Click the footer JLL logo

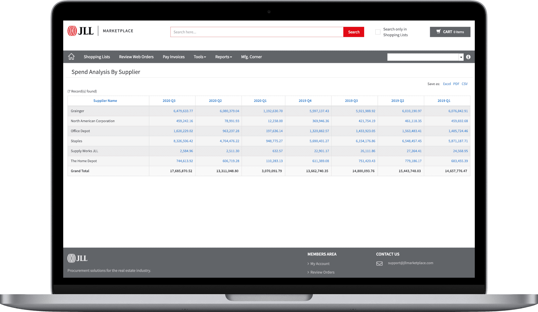[x=77, y=258]
